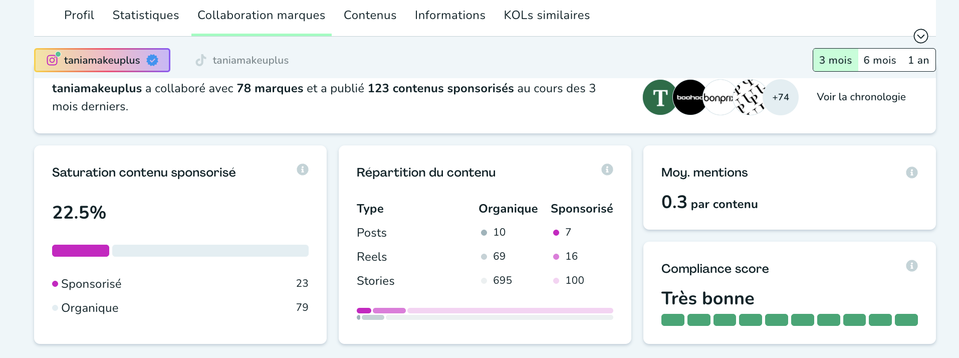The image size is (959, 358).
Task: Click the green T brand logo
Action: 659,97
